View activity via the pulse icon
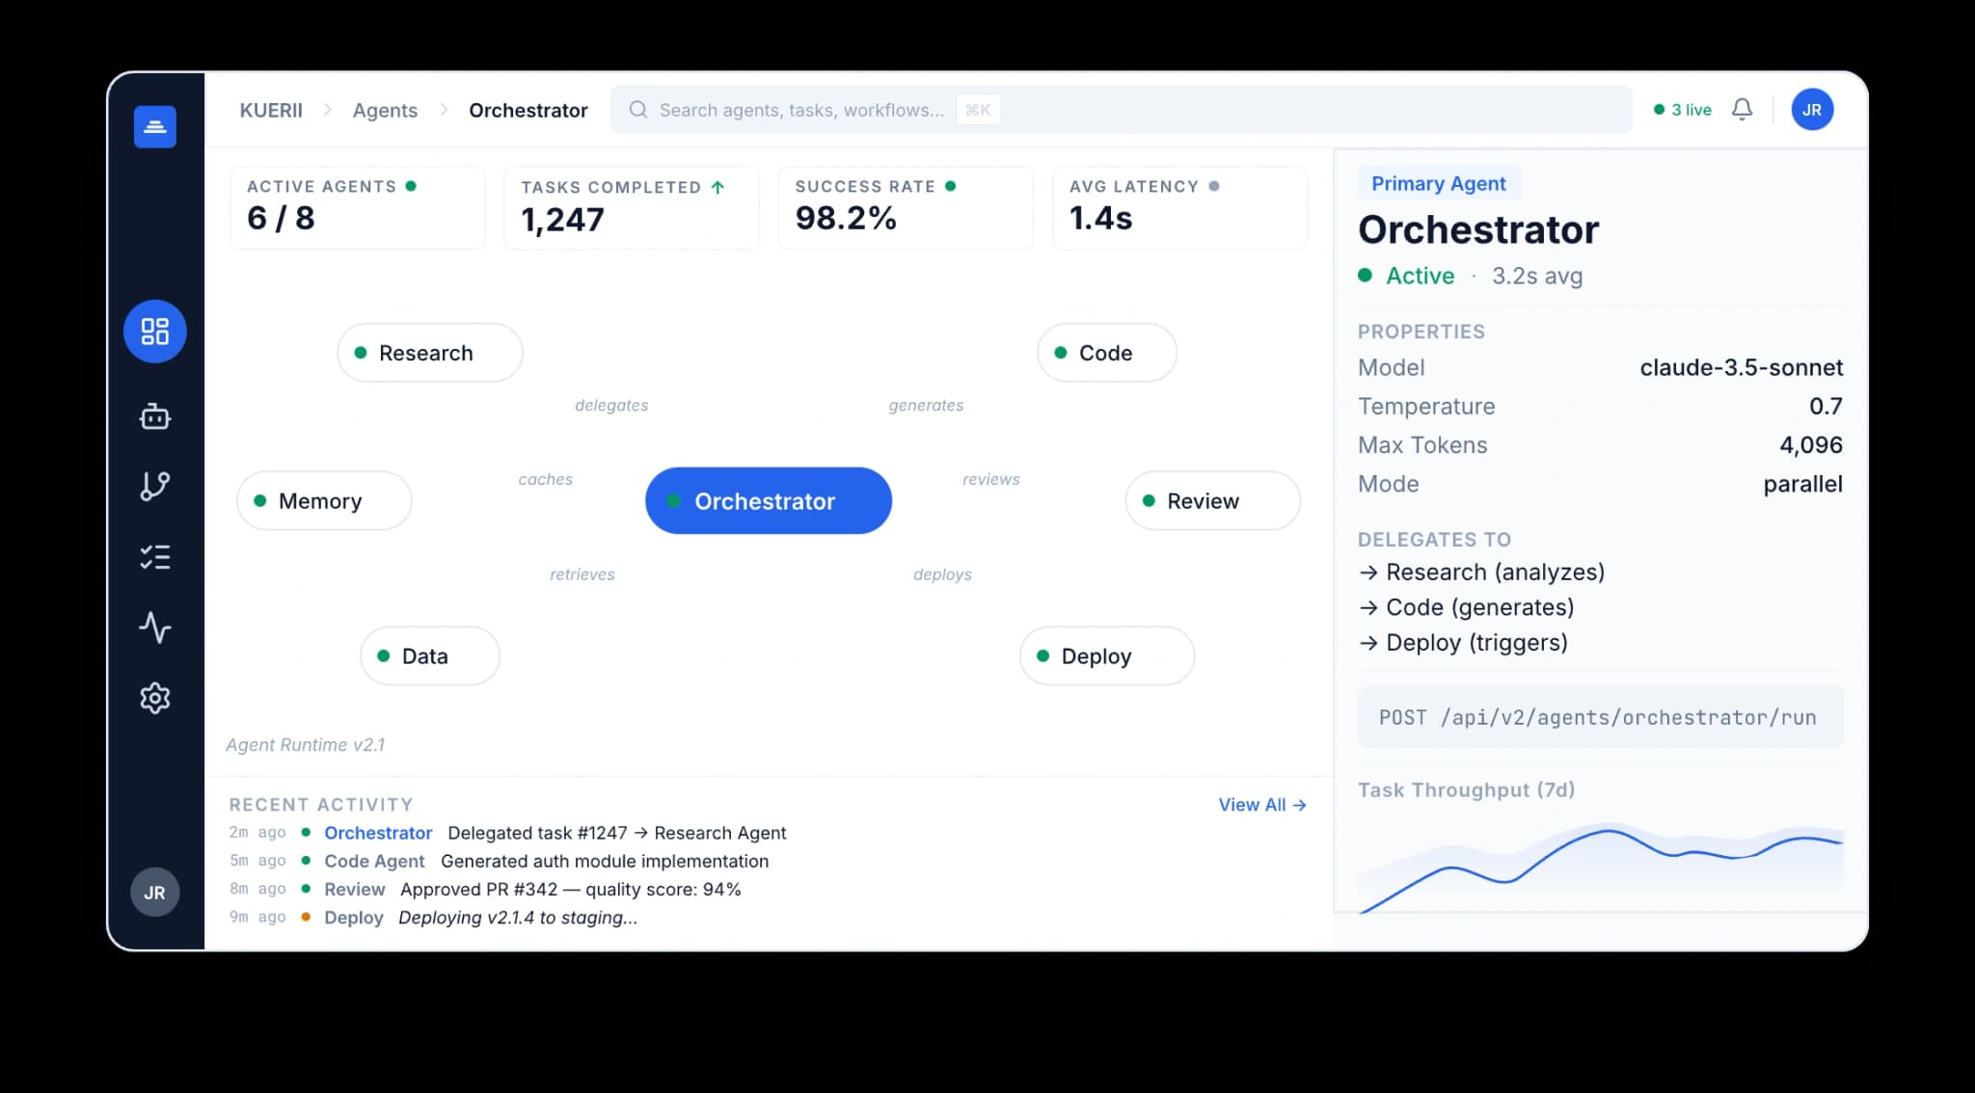This screenshot has width=1975, height=1093. 154,628
